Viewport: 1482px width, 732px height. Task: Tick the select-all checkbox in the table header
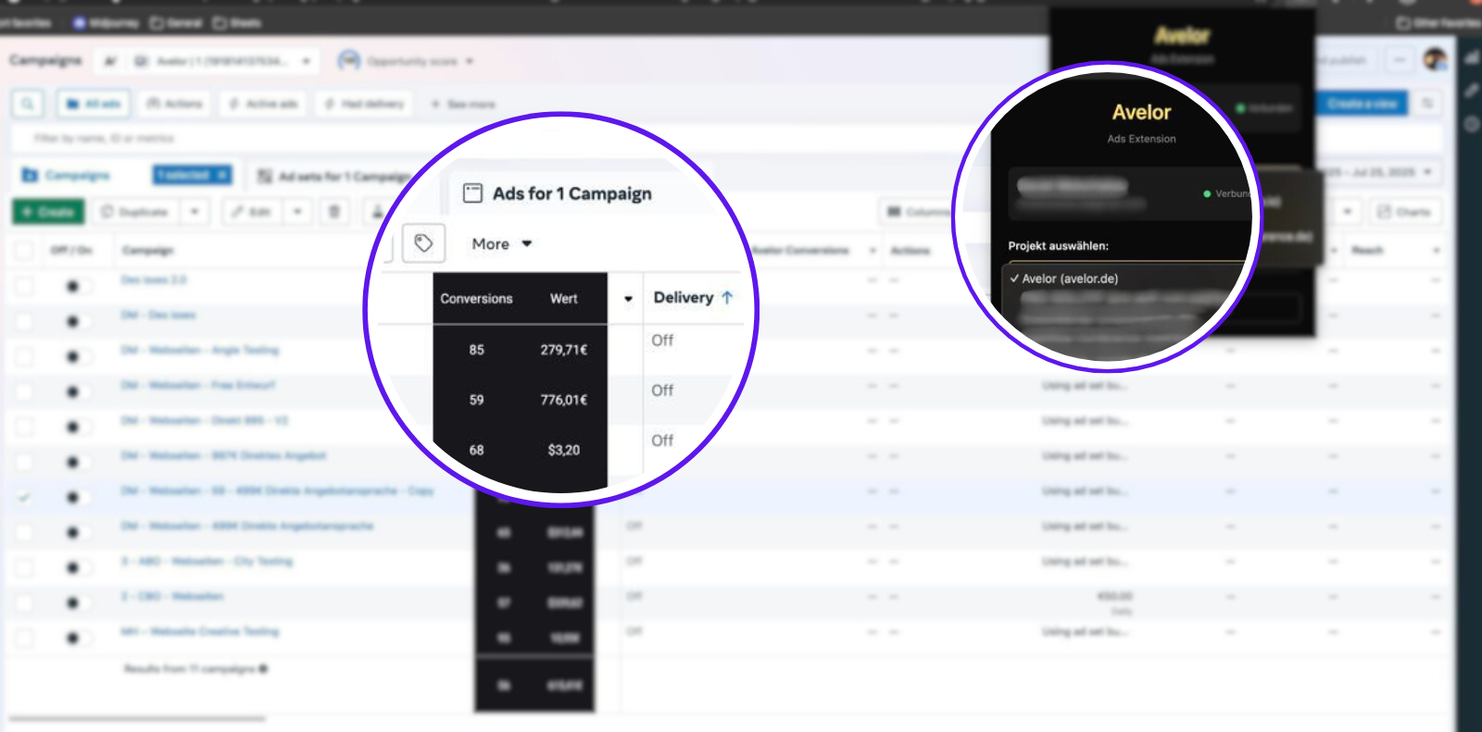[25, 250]
